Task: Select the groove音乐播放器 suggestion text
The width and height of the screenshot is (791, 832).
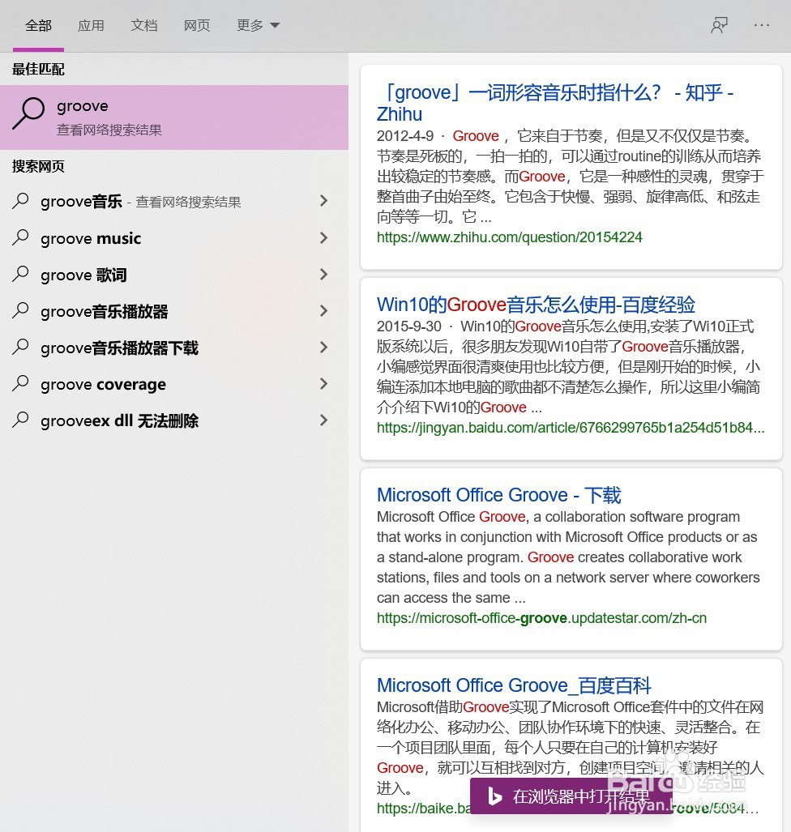Action: tap(104, 312)
